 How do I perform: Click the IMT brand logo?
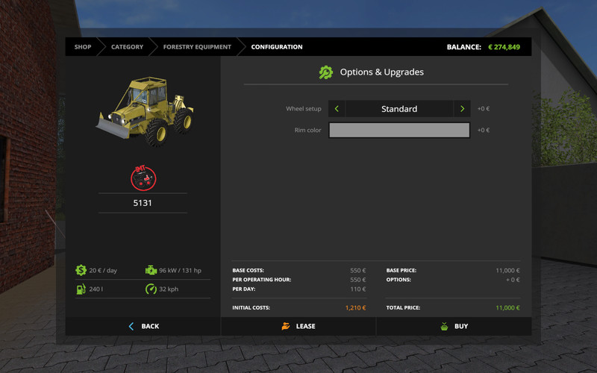(143, 178)
